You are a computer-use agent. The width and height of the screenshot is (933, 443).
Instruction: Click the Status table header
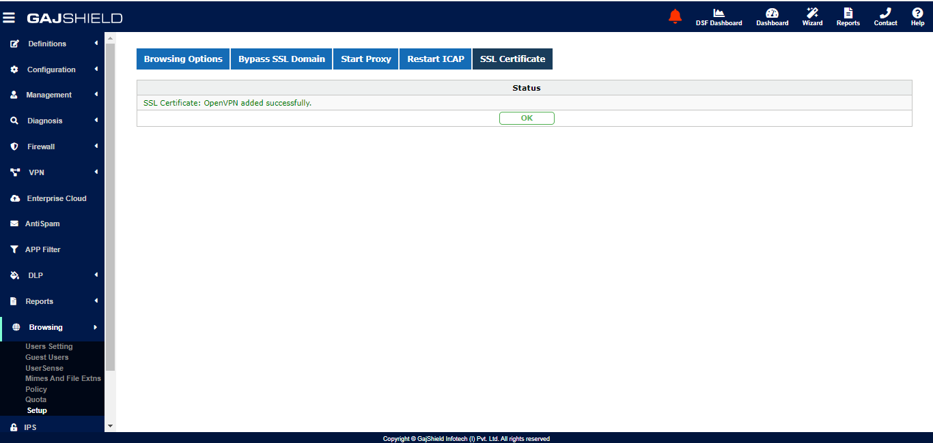tap(525, 88)
